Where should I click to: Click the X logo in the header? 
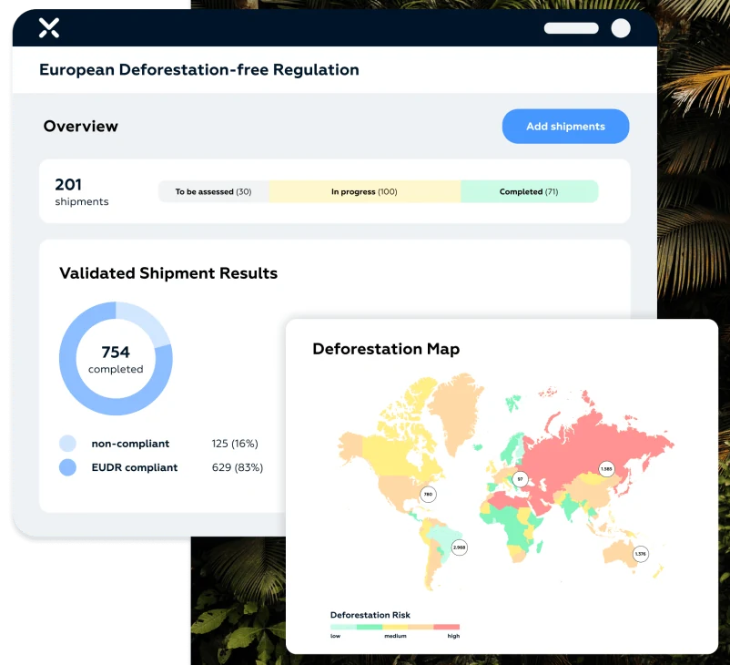pos(49,28)
